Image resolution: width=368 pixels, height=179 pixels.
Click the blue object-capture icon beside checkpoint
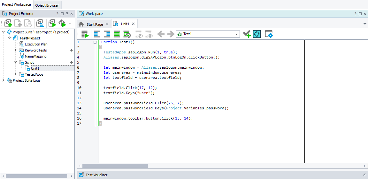(257, 34)
